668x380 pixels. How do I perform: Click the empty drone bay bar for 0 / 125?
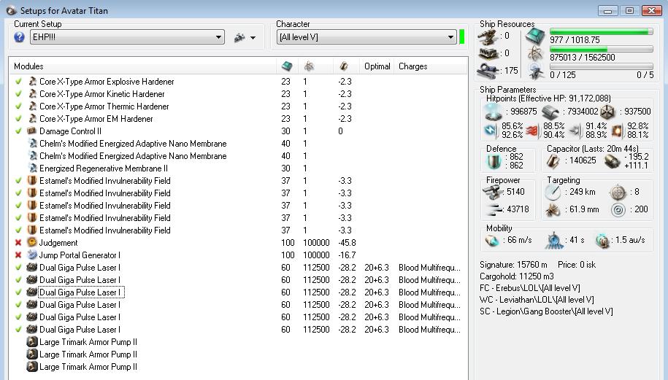coord(601,67)
